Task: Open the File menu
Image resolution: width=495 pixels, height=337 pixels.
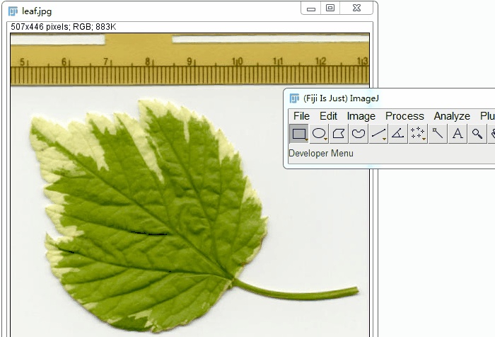Action: [301, 116]
